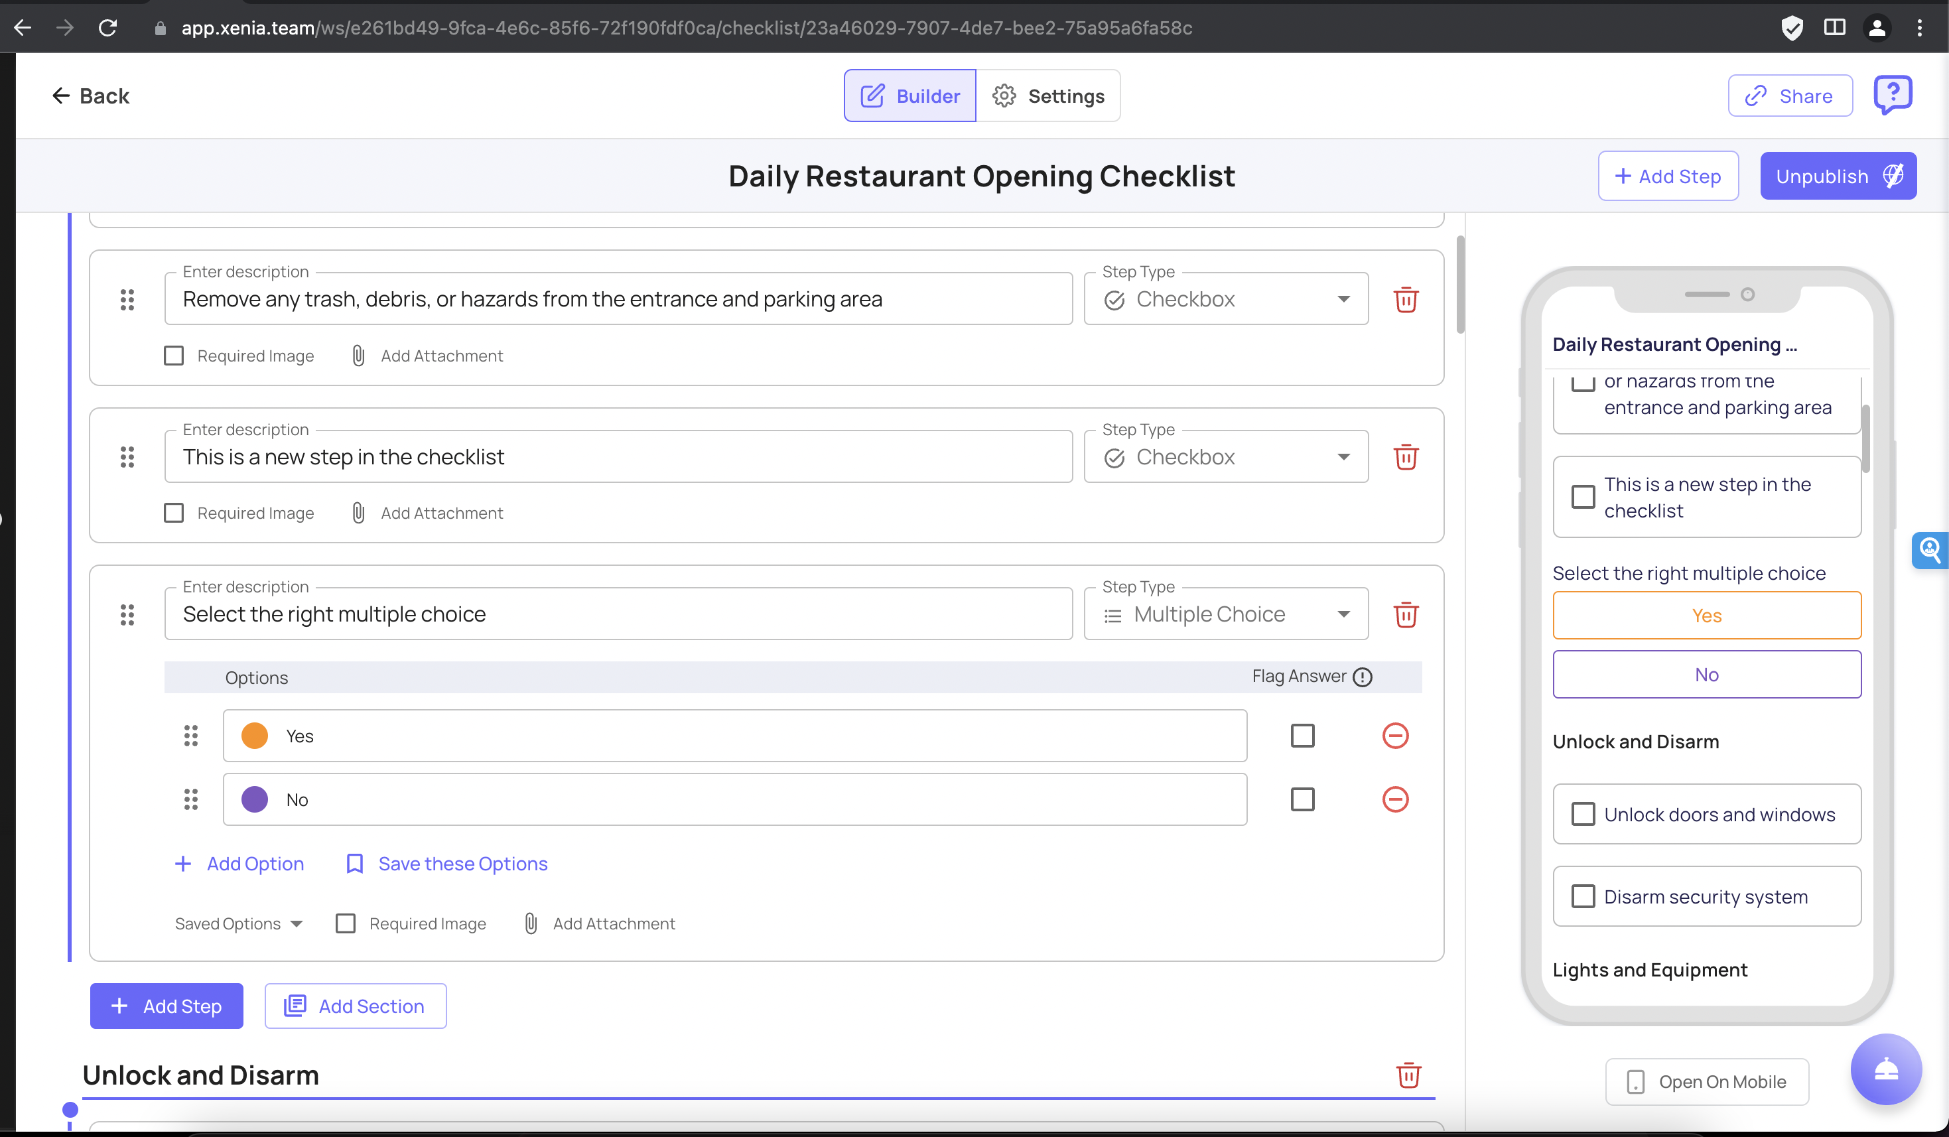Viewport: 1949px width, 1137px height.
Task: Unpublish the checklist
Action: tap(1838, 176)
